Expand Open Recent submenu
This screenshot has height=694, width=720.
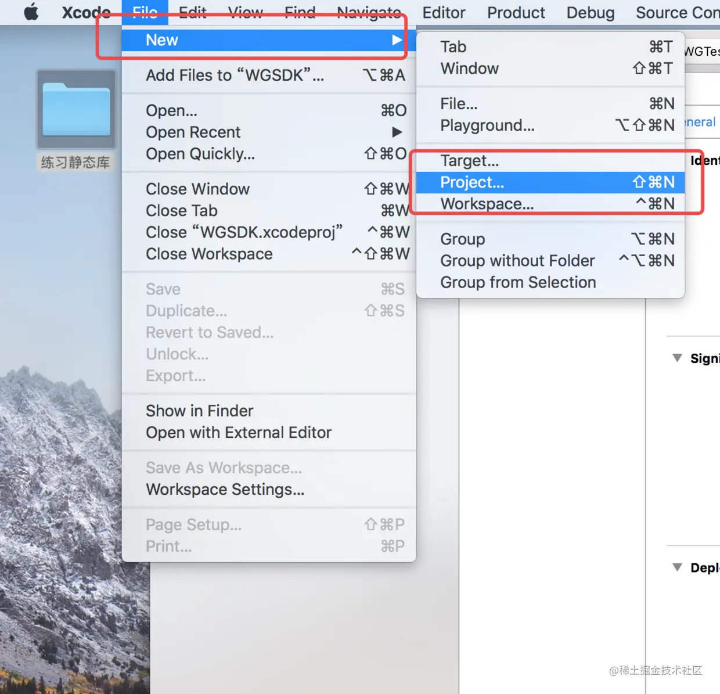(269, 132)
